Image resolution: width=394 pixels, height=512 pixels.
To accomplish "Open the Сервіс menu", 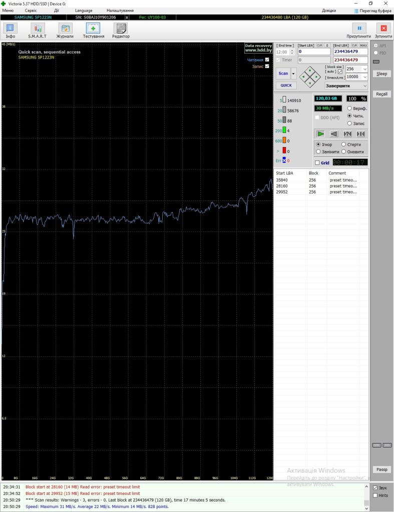I will [31, 10].
